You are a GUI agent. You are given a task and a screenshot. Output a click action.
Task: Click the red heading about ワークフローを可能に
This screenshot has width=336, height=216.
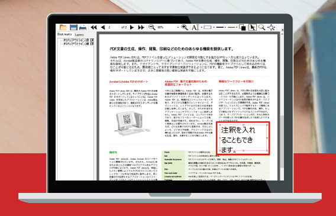236,82
